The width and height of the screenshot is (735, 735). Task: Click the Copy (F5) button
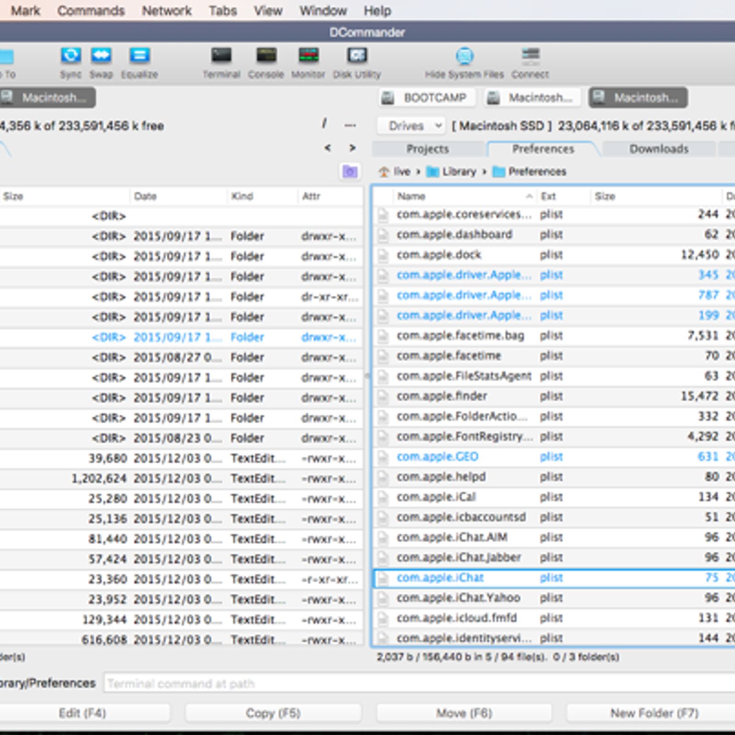pyautogui.click(x=273, y=713)
